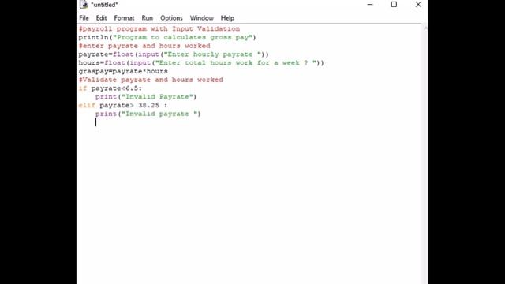The width and height of the screenshot is (505, 284).
Task: Click the IDLE Python file icon in title bar
Action: pyautogui.click(x=84, y=4)
